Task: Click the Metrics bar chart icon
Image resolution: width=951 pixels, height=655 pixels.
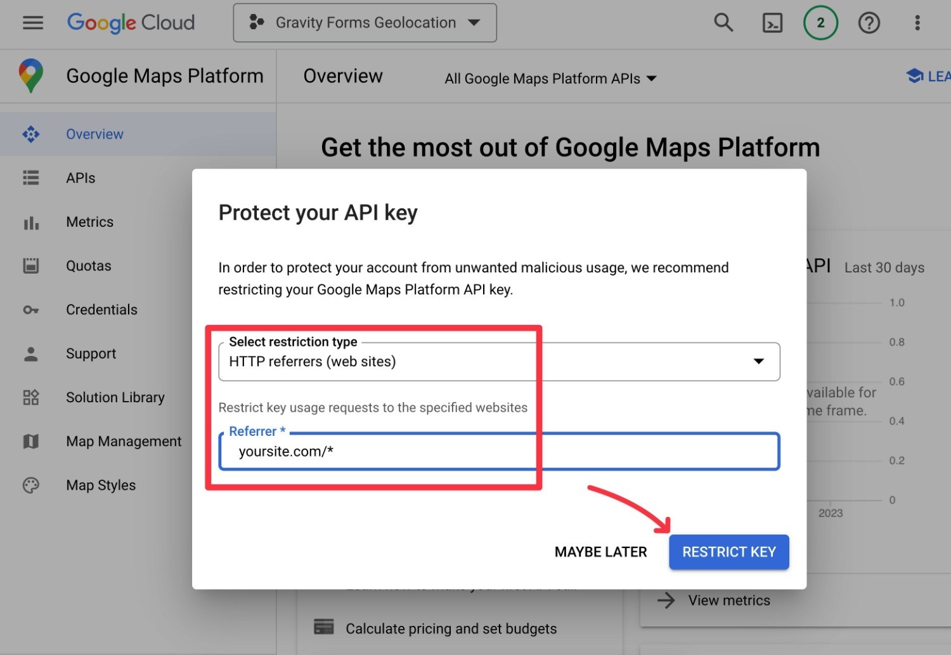Action: 30,222
